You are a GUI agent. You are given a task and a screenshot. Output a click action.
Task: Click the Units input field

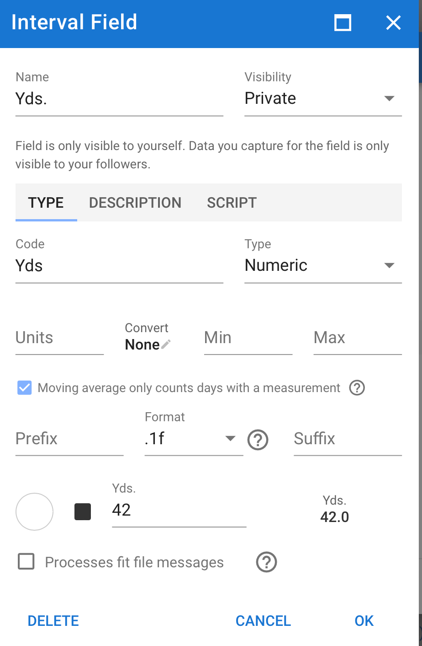60,338
